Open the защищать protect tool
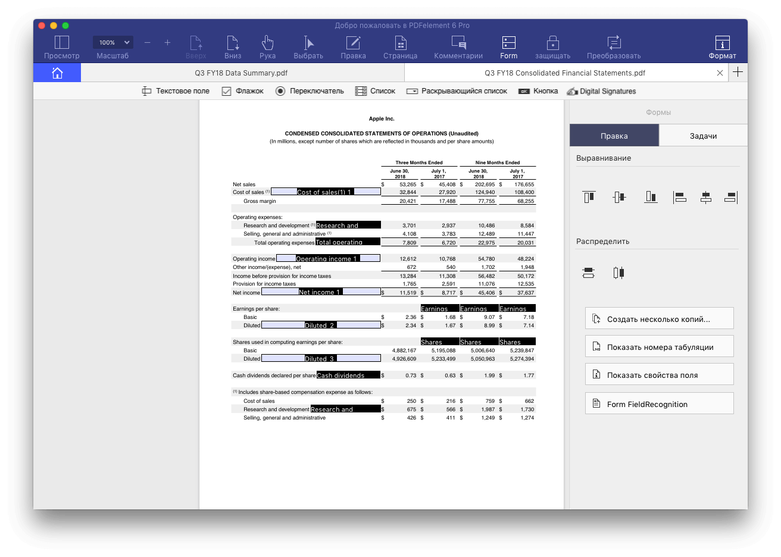 (x=552, y=47)
